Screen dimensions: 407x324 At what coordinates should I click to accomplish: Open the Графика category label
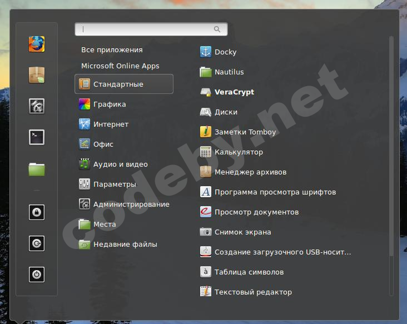[x=110, y=104]
